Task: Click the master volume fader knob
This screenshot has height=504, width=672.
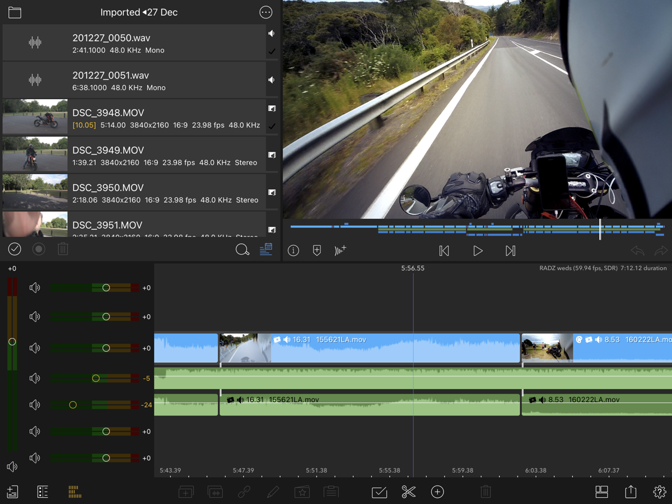Action: (12, 342)
